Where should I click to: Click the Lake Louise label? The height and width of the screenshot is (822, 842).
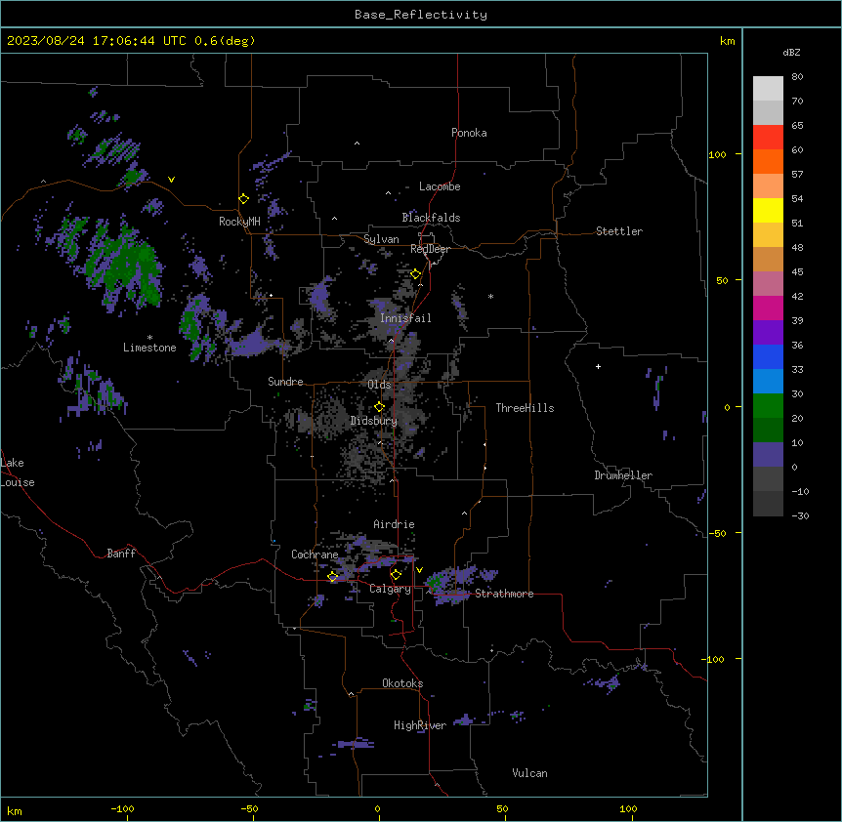(18, 473)
